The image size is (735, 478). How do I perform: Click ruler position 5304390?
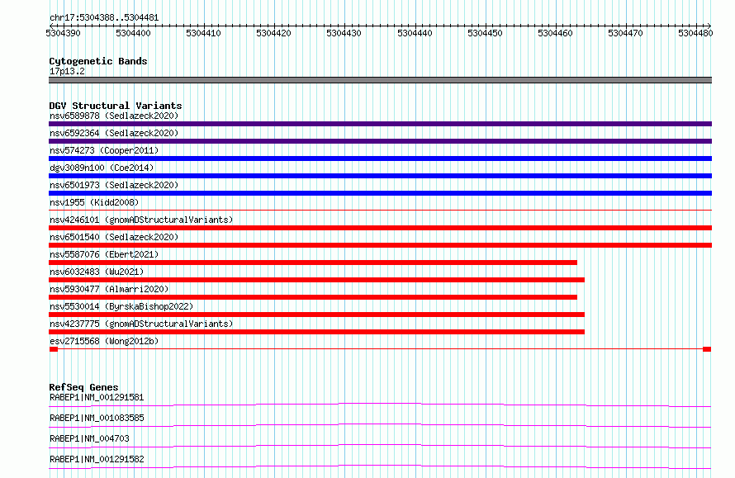point(63,33)
